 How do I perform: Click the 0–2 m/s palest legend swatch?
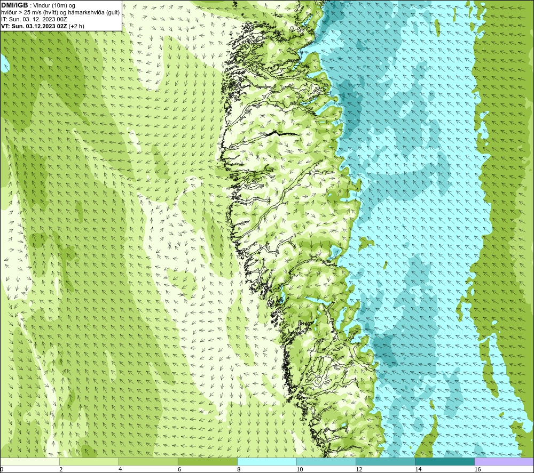click(30, 461)
